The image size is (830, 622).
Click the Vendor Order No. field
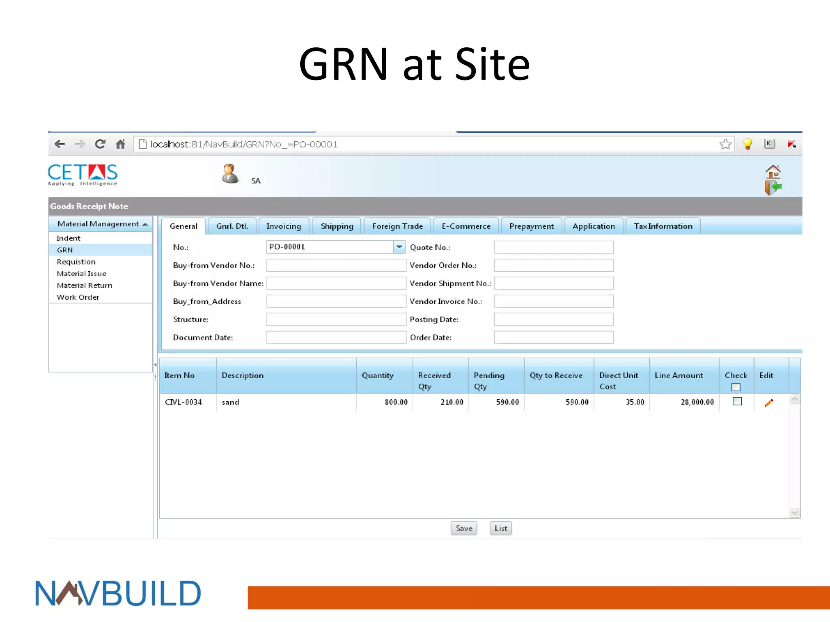[x=554, y=265]
